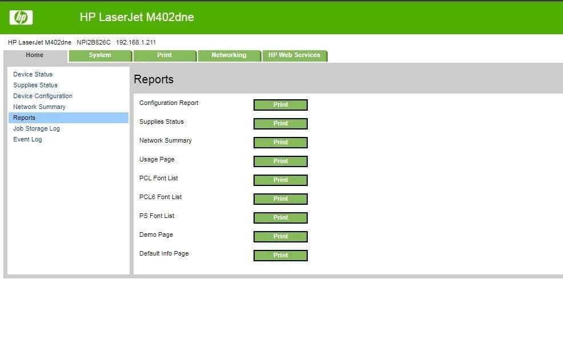Screen dimensions: 563x352
Task: Switch to the Home tab
Action: [35, 55]
